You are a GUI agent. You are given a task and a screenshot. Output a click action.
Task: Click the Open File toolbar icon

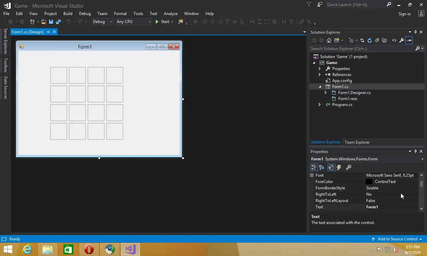coord(44,22)
